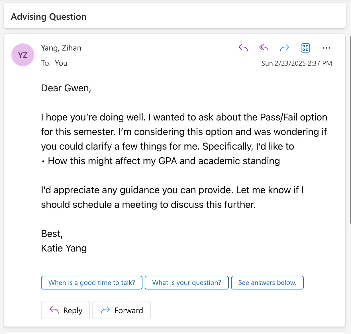Click the reply all double-arrow icon
351x334 pixels.
pos(264,48)
